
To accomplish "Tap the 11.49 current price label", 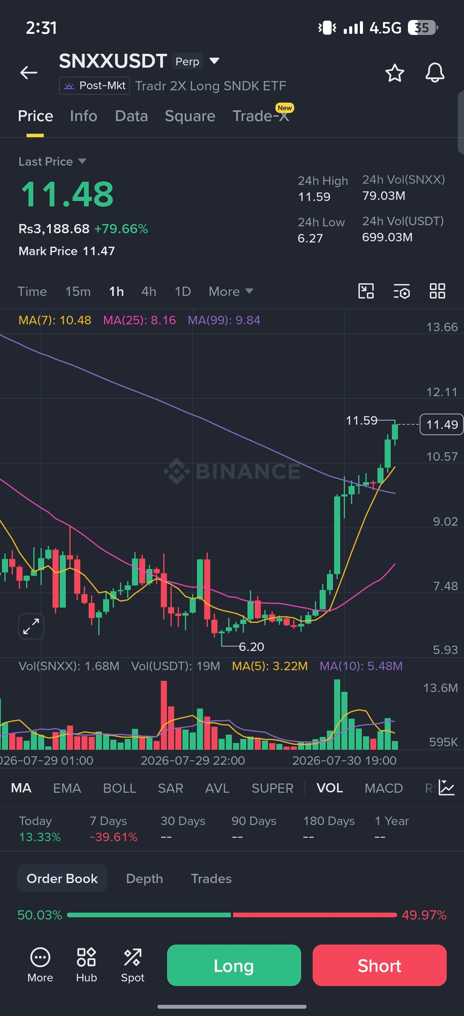I will [441, 424].
